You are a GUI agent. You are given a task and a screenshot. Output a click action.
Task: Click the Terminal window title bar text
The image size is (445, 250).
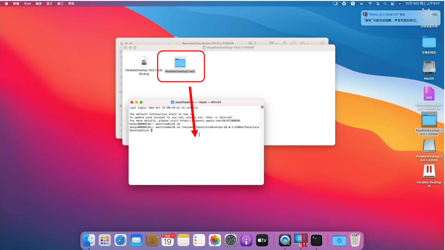198,102
